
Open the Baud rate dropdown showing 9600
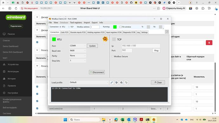pos(77,51)
